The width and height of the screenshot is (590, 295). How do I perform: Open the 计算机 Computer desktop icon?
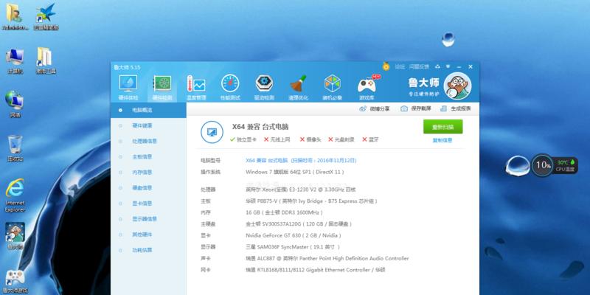[15, 61]
